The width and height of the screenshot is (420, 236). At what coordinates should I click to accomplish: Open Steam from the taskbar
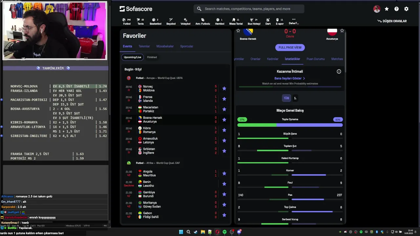[x=196, y=232]
